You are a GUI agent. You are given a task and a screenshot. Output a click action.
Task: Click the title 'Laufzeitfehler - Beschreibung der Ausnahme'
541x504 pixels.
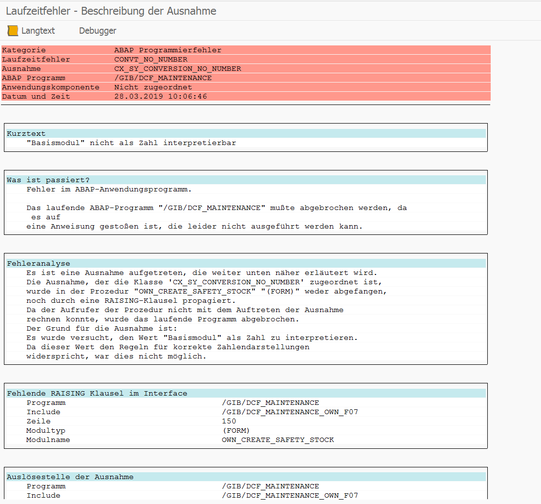(x=111, y=11)
